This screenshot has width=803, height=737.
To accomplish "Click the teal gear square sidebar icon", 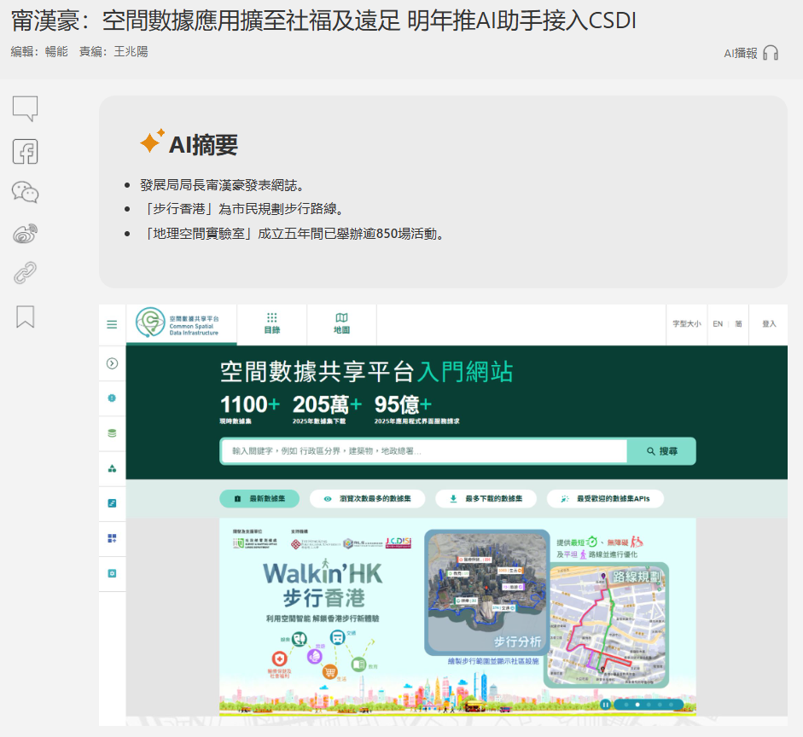I will click(x=112, y=573).
